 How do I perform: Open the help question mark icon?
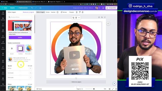point(116,89)
